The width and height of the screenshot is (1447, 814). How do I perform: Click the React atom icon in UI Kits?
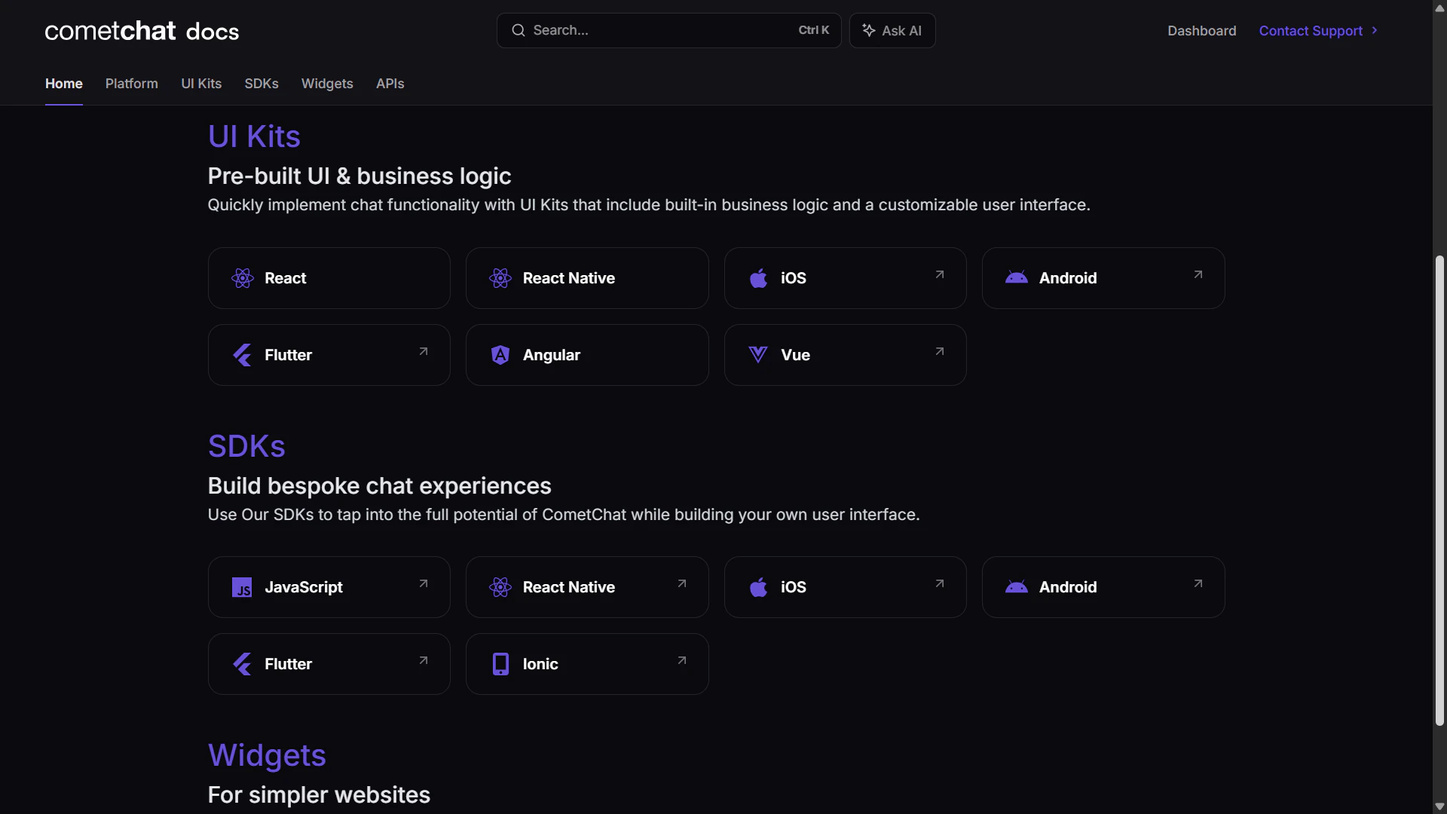coord(243,278)
